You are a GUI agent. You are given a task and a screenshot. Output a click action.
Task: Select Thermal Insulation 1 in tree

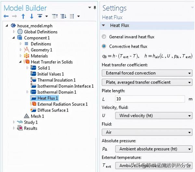point(56,80)
